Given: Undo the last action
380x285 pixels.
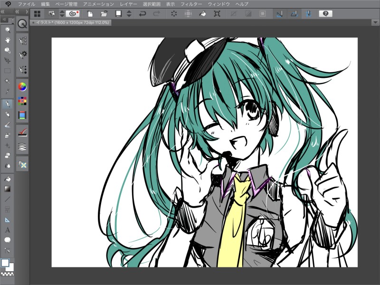Looking at the screenshot, I should pyautogui.click(x=142, y=14).
